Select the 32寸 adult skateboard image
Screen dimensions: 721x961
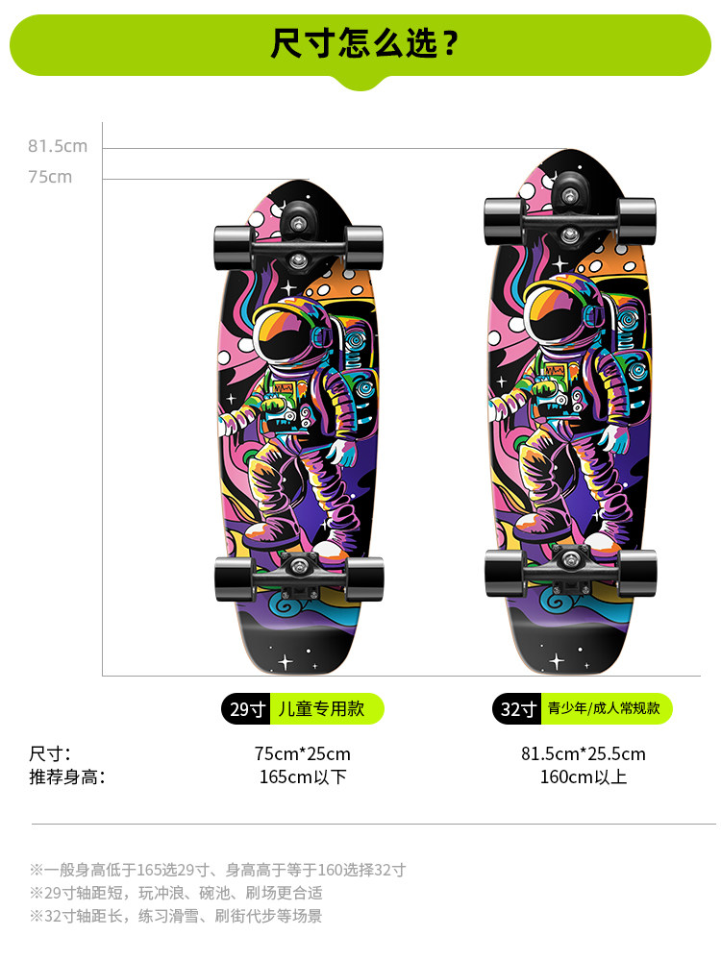(x=570, y=412)
